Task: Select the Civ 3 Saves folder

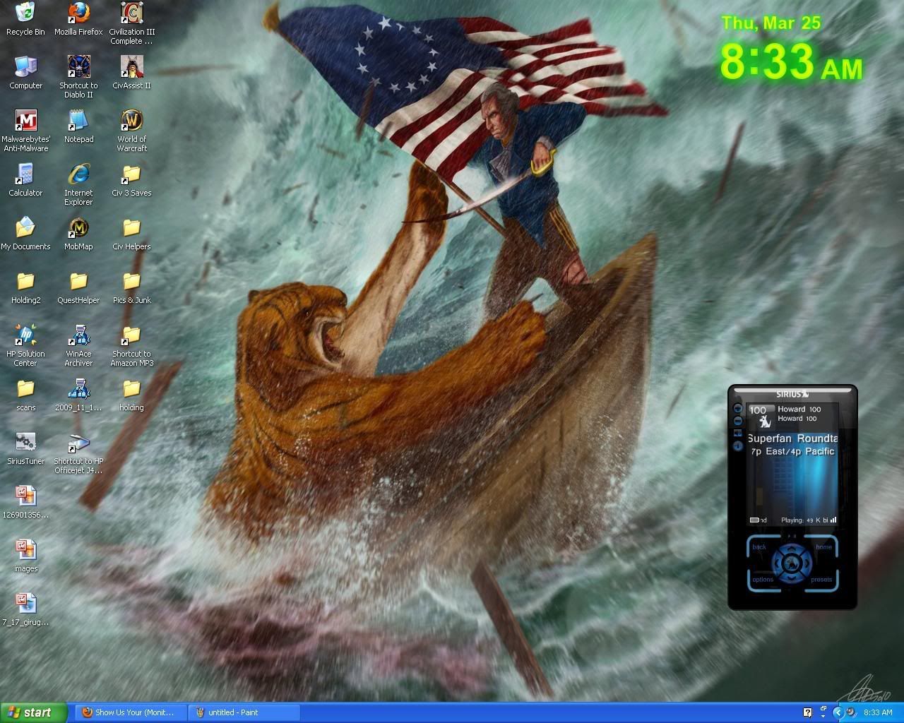Action: pyautogui.click(x=131, y=180)
